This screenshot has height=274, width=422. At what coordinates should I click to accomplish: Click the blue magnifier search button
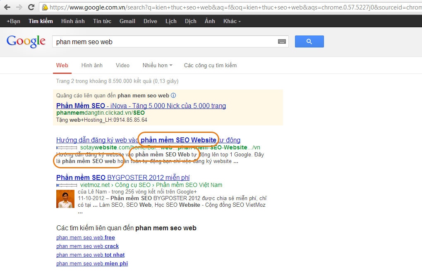pos(309,41)
